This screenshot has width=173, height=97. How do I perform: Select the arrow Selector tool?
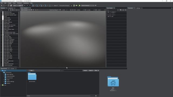pyautogui.click(x=2, y=5)
